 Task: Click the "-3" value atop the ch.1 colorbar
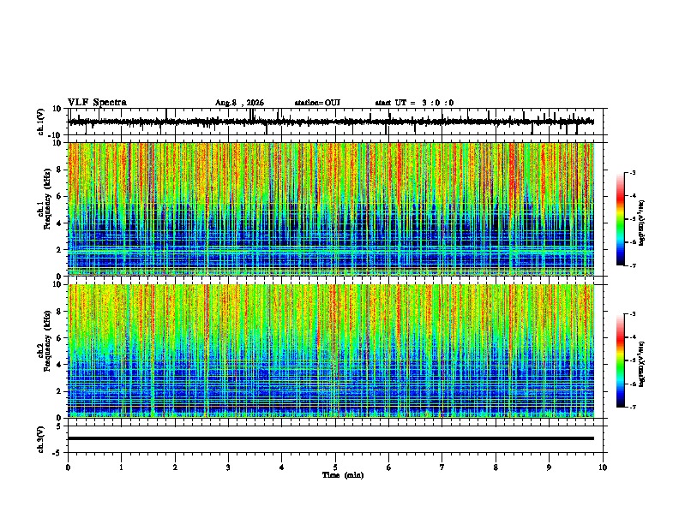(x=633, y=172)
